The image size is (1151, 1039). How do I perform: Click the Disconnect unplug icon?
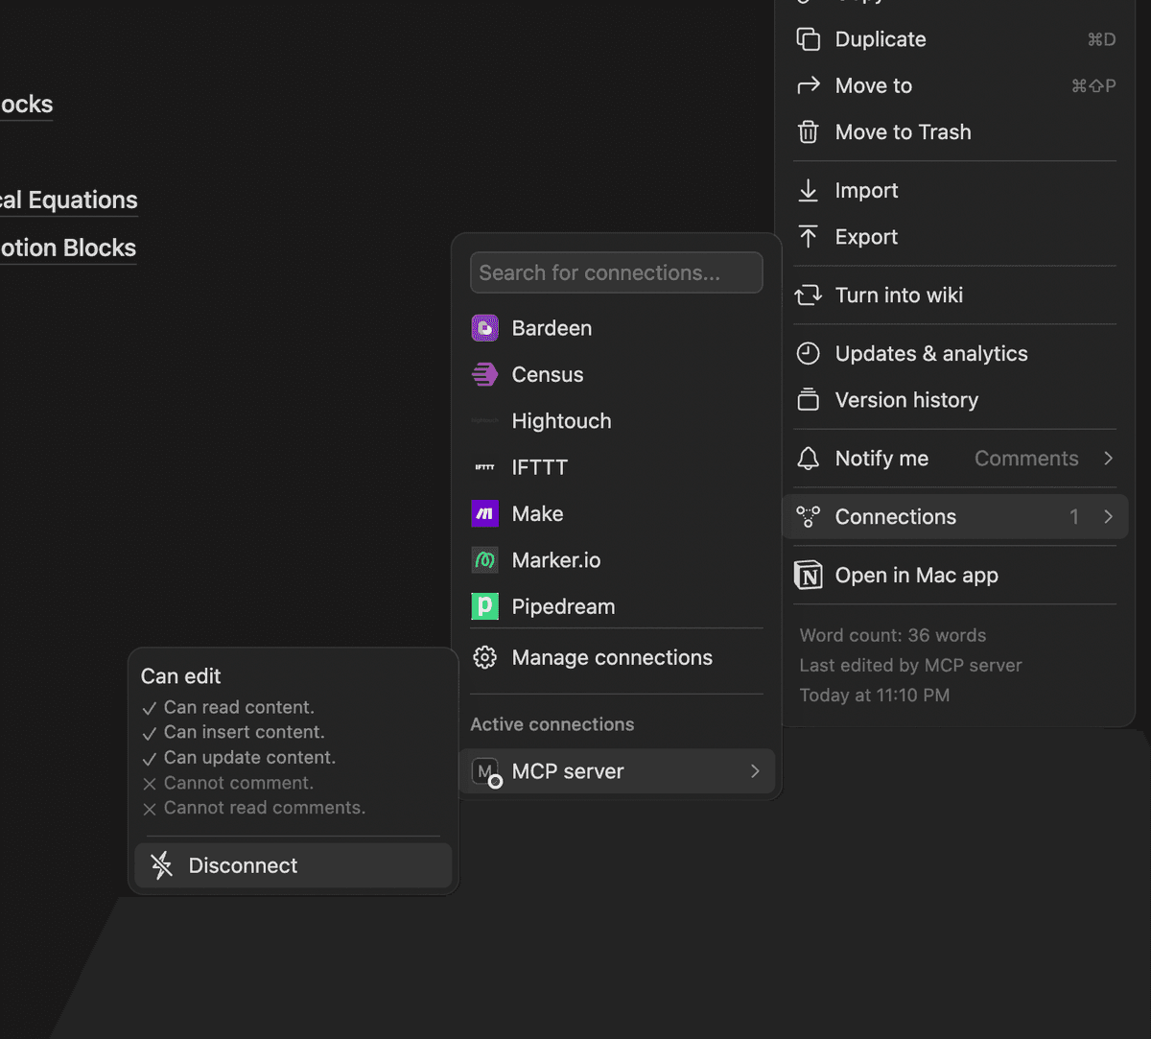[x=161, y=865]
